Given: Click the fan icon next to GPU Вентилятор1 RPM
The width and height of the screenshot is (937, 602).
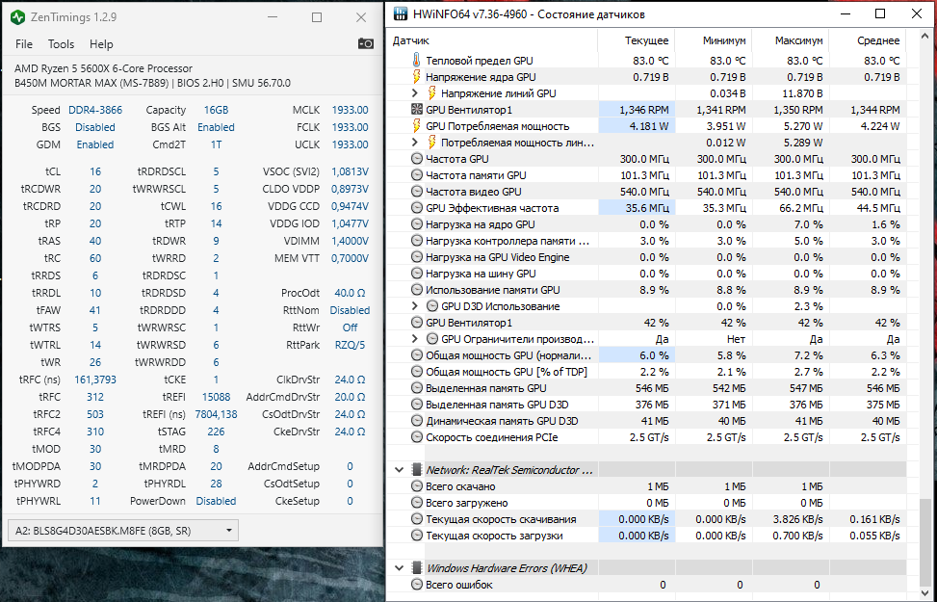Looking at the screenshot, I should point(416,110).
